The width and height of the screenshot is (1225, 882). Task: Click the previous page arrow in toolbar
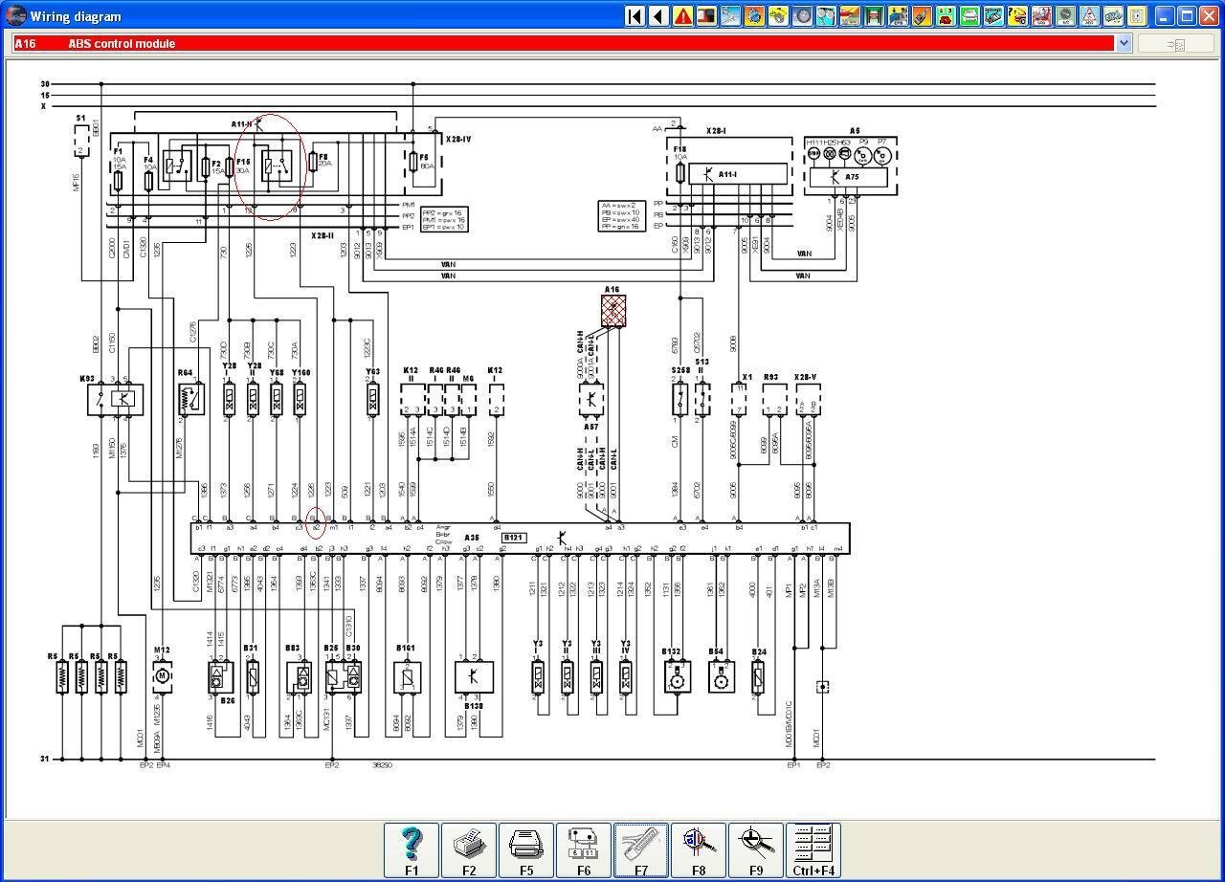tap(658, 16)
